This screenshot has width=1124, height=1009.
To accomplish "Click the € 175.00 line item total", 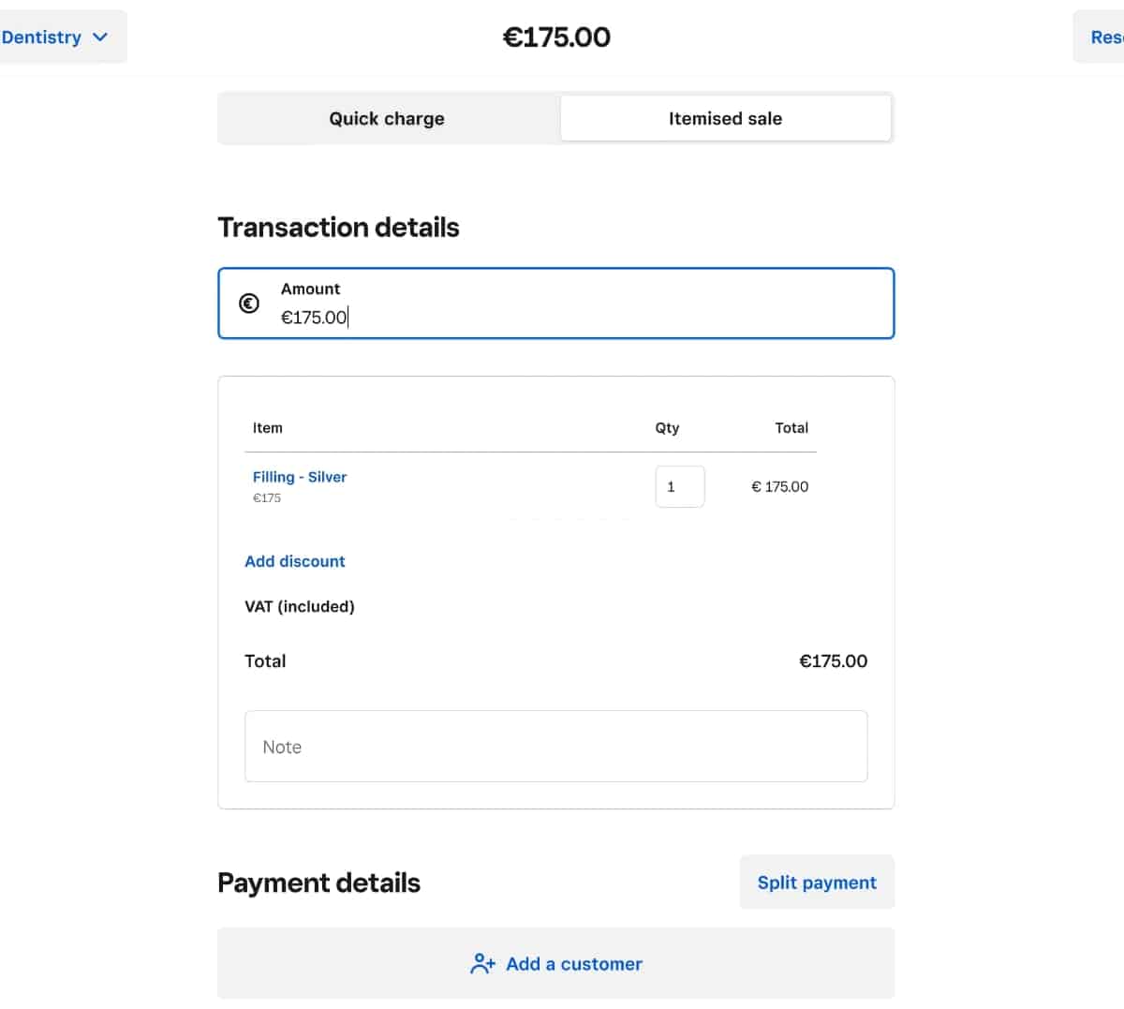I will (779, 487).
